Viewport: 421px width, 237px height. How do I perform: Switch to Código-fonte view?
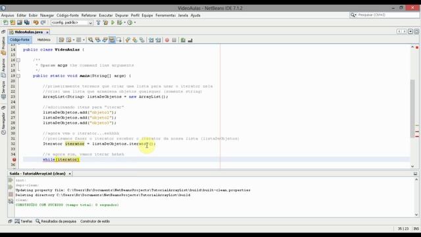20,39
